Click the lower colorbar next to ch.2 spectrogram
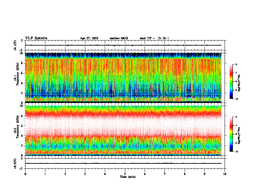 click(231, 134)
